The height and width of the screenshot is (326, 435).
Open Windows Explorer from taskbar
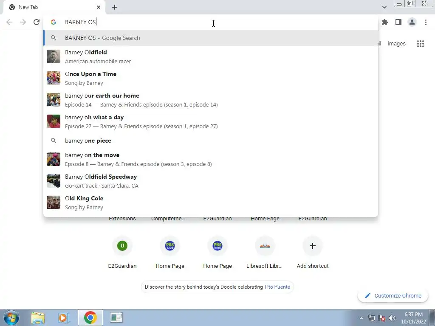coord(38,318)
